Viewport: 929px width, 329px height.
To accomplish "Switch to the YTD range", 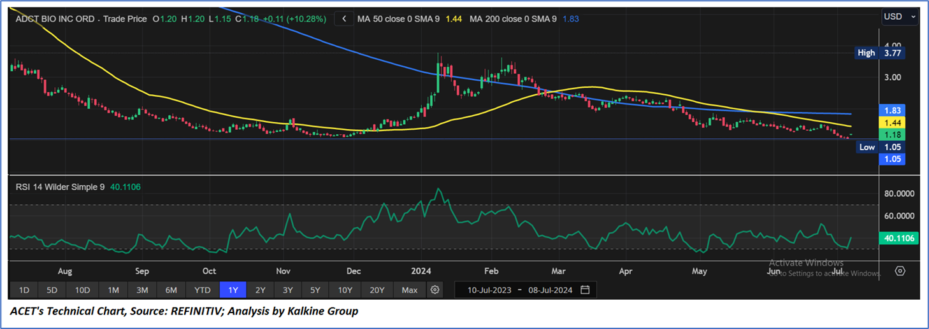I will coord(202,290).
